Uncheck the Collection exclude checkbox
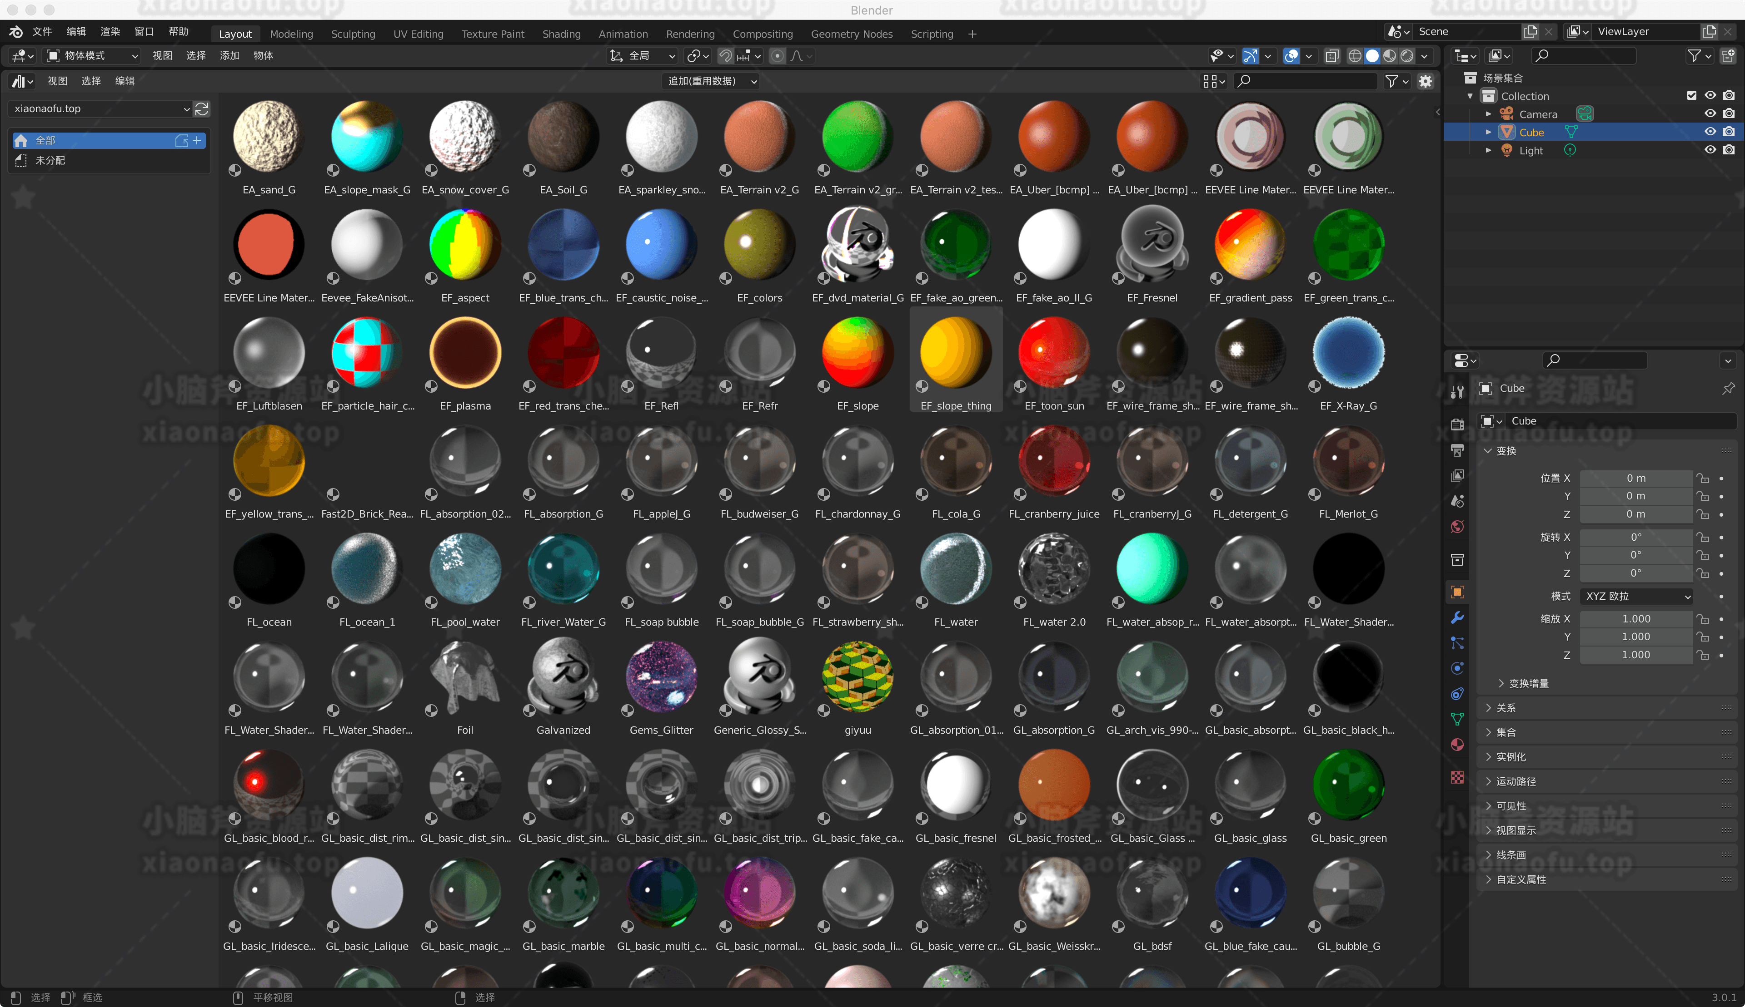Image resolution: width=1745 pixels, height=1007 pixels. pyautogui.click(x=1692, y=95)
